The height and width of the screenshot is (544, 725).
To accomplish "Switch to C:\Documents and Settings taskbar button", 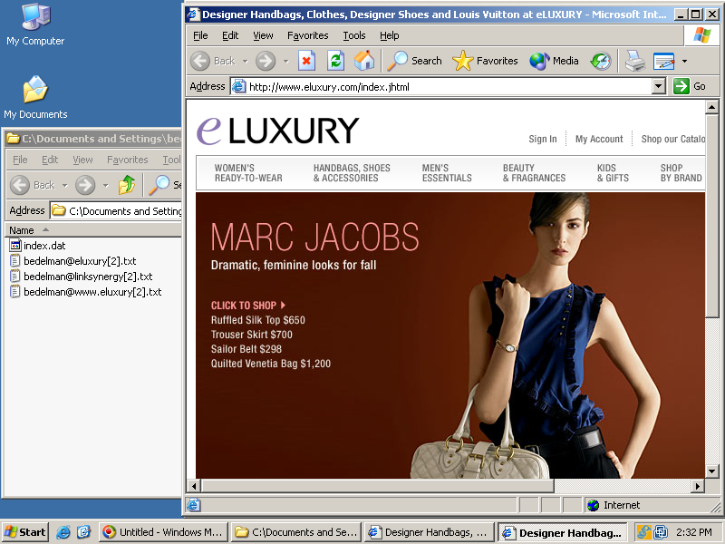I will (x=296, y=532).
